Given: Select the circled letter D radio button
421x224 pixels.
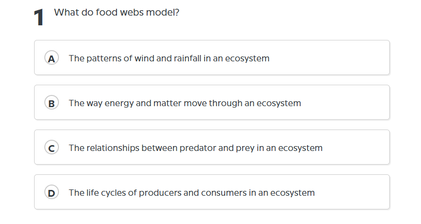Looking at the screenshot, I should coord(52,193).
